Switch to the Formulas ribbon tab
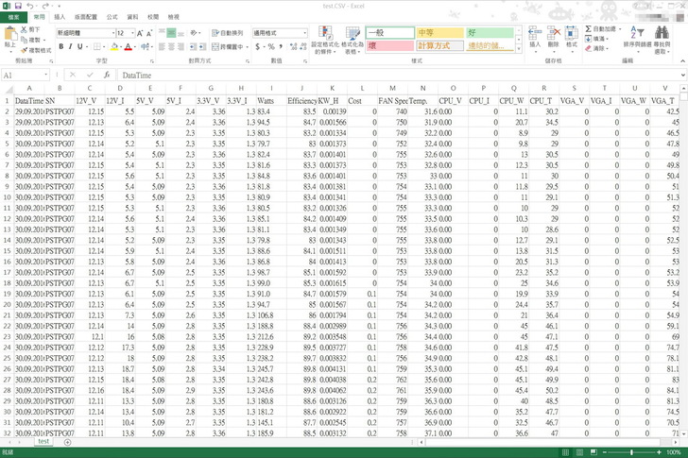This screenshot has width=688, height=458. click(x=112, y=17)
